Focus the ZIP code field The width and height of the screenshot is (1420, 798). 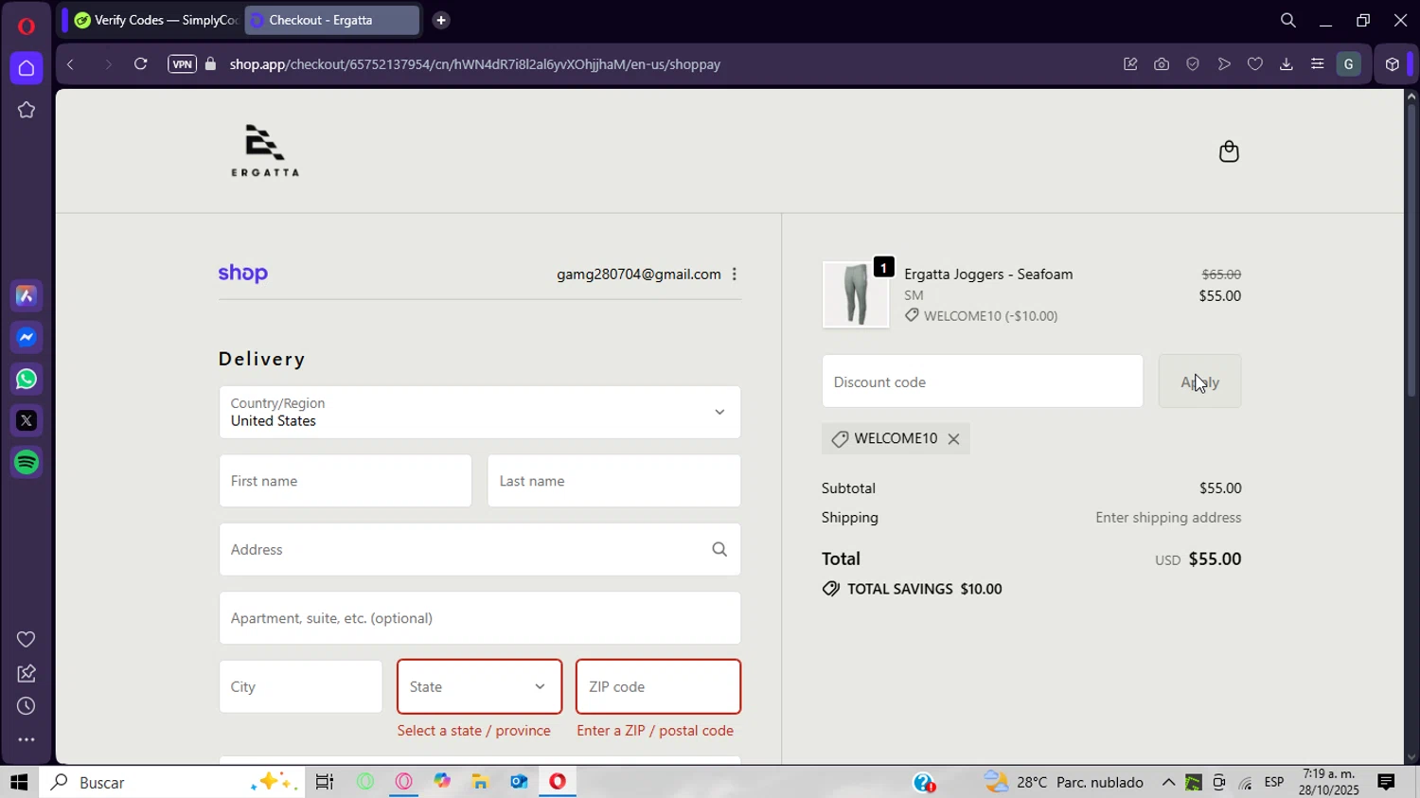tap(659, 687)
